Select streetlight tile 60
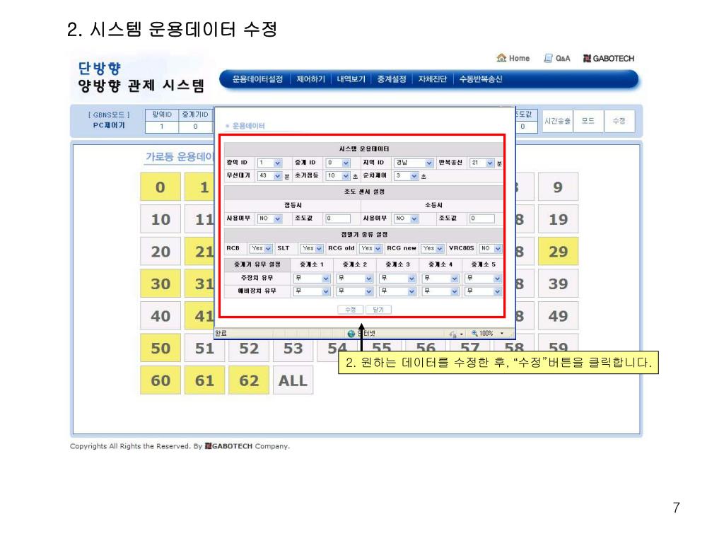Image resolution: width=724 pixels, height=543 pixels. click(160, 380)
